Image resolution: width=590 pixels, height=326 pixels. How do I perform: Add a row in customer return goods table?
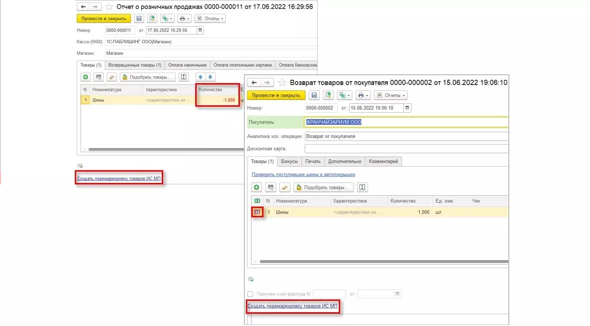click(x=257, y=187)
